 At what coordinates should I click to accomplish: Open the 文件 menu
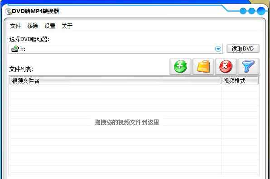pyautogui.click(x=15, y=26)
